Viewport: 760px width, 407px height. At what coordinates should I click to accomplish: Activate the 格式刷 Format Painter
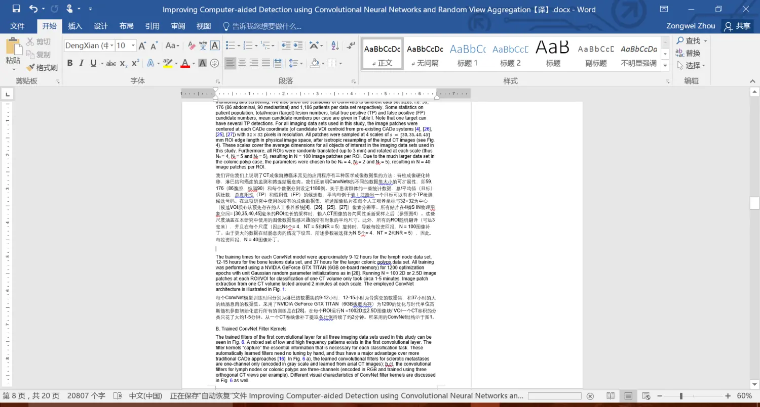point(42,67)
